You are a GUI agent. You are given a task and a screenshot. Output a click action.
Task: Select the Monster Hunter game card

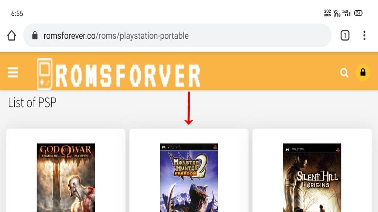pos(189,170)
